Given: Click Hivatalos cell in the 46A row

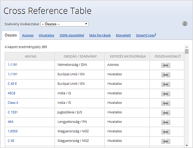Looking at the screenshot, I should coord(127,122).
